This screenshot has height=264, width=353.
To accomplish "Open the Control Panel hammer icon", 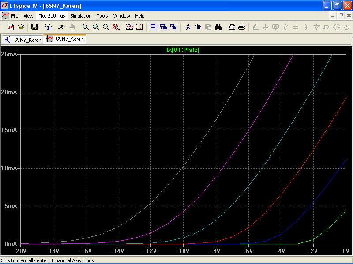I will point(48,27).
